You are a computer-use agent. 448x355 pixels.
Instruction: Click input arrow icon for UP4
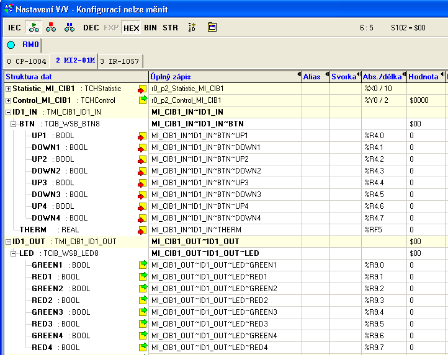142,206
